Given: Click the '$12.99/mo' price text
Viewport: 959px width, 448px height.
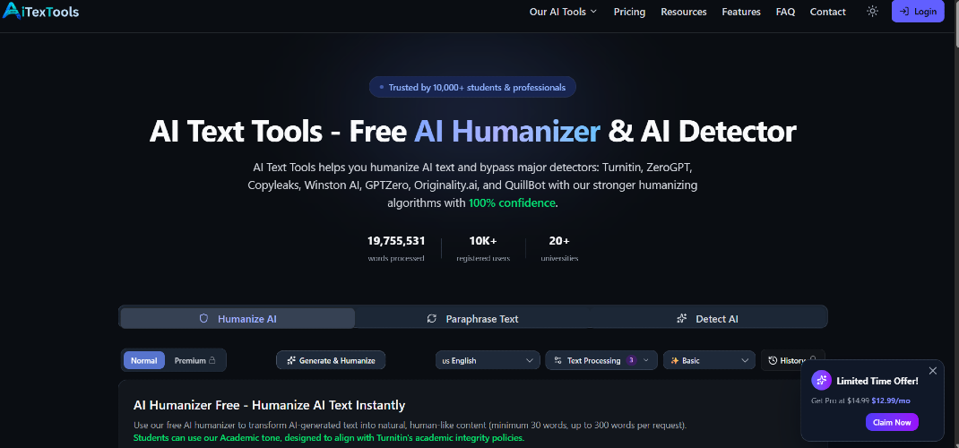Looking at the screenshot, I should coord(891,401).
